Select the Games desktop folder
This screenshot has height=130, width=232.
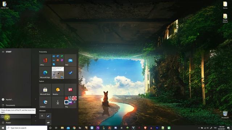[225, 5]
